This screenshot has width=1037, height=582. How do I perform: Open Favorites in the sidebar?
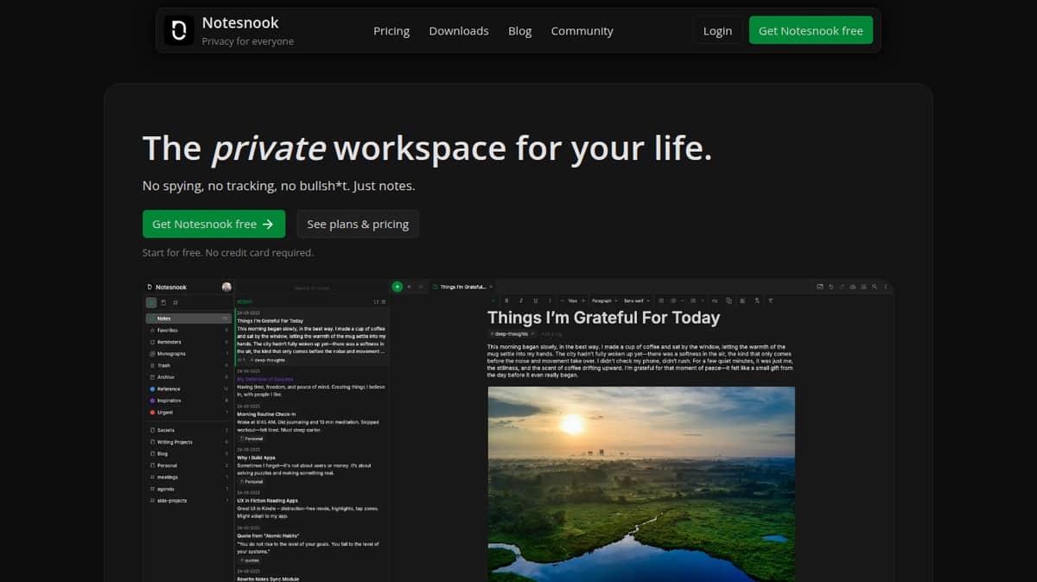point(188,330)
